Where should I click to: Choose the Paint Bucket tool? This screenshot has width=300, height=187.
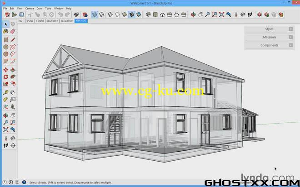(6, 31)
